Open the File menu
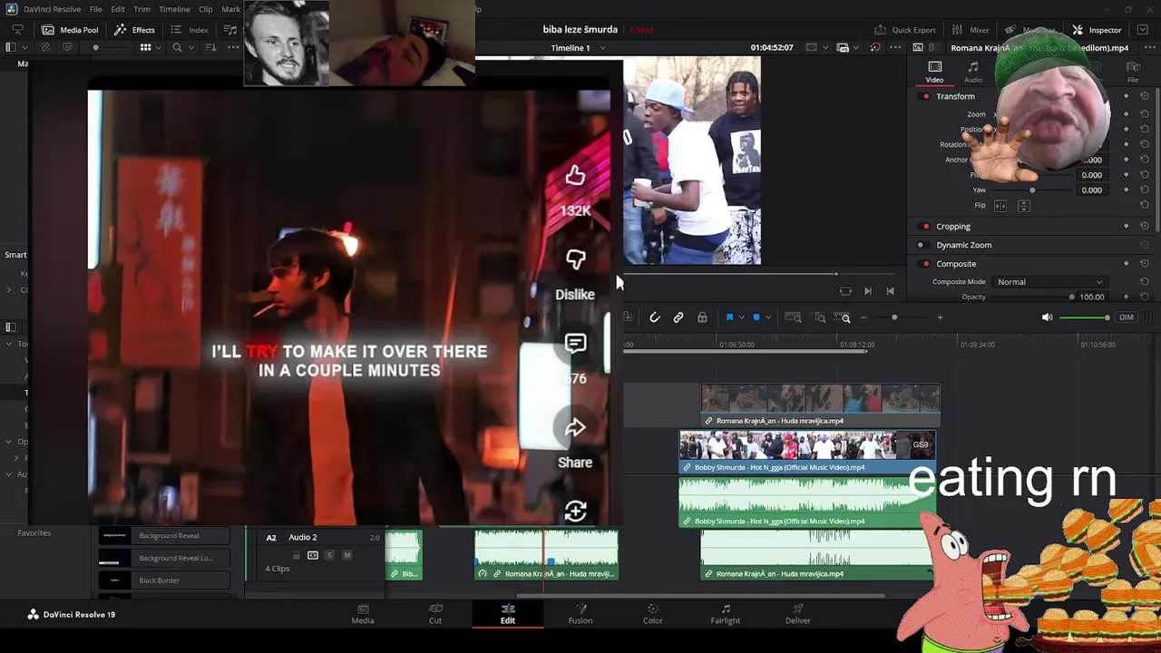The image size is (1161, 653). click(95, 9)
